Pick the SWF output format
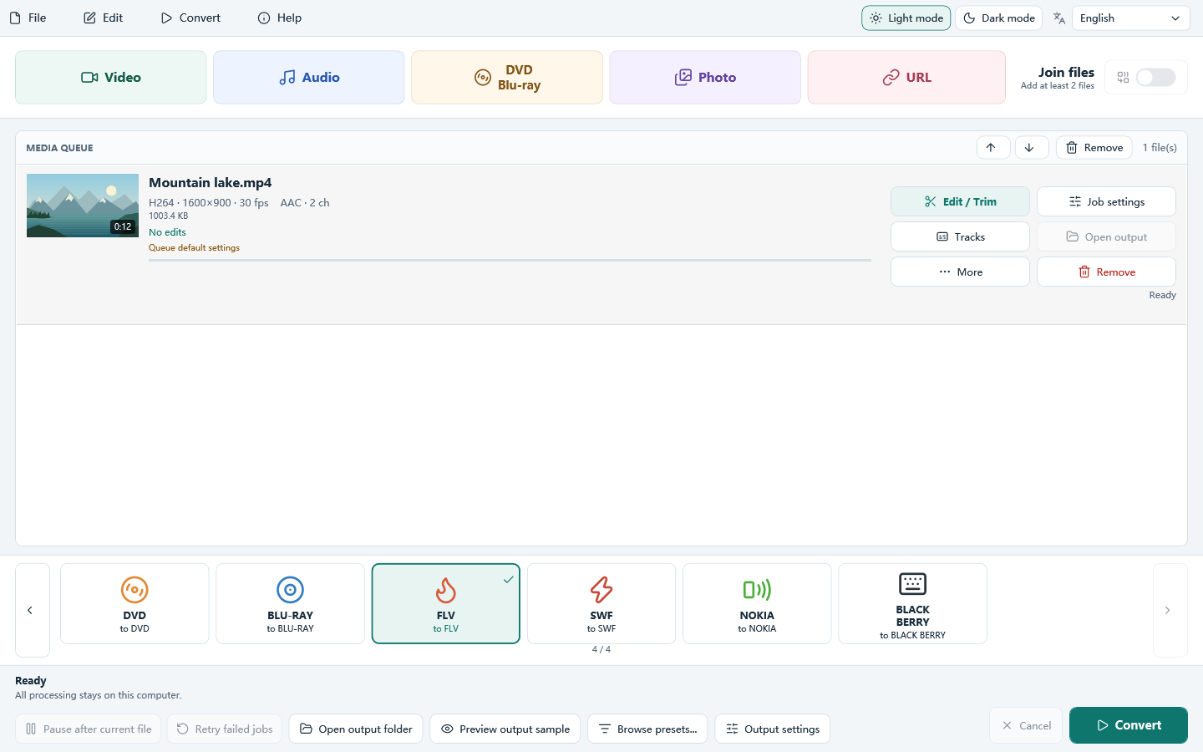Image resolution: width=1203 pixels, height=752 pixels. (601, 603)
